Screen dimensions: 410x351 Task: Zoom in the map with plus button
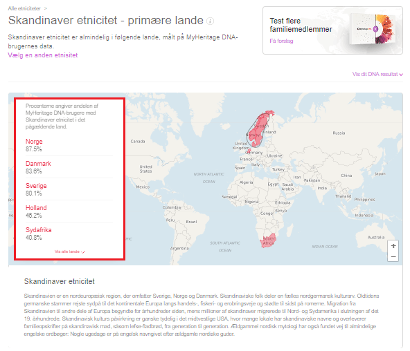[393, 246]
